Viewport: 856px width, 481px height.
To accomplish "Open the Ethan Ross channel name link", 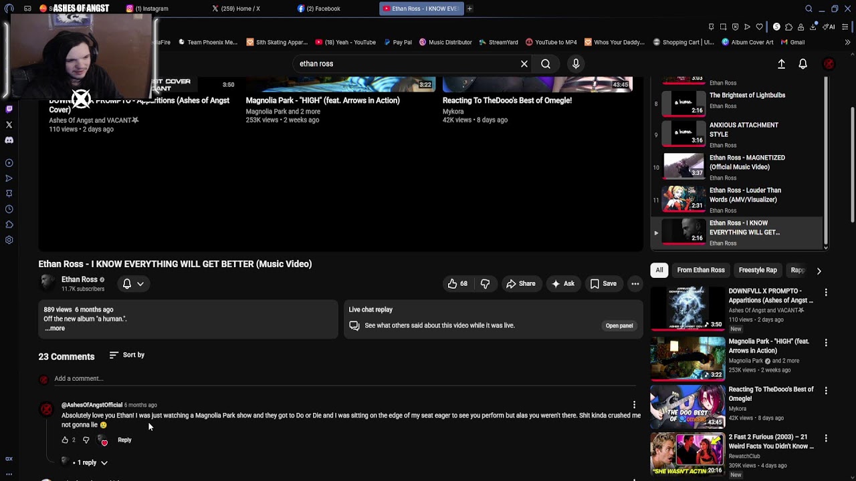I will click(80, 280).
